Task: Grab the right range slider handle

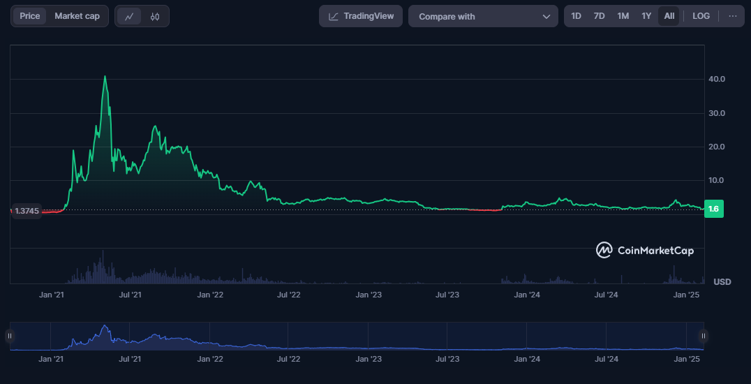Action: pyautogui.click(x=703, y=336)
